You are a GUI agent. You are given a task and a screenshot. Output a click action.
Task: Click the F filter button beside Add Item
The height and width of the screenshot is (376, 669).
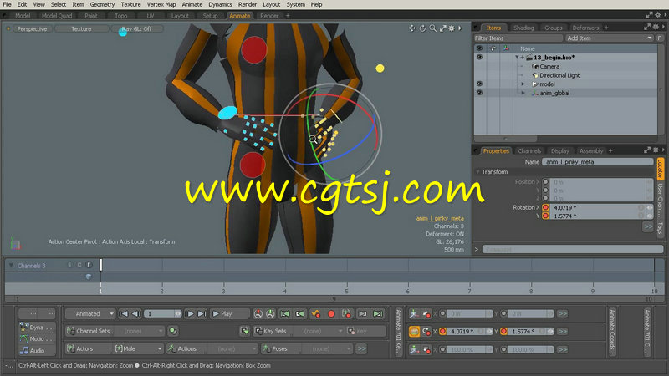click(x=660, y=38)
